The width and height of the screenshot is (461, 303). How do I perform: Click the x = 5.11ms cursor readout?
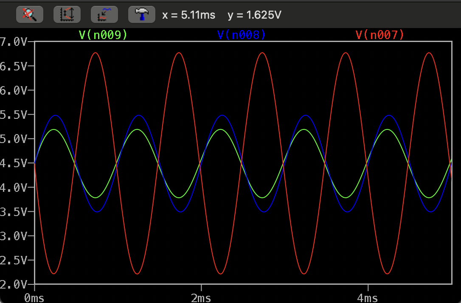(188, 15)
